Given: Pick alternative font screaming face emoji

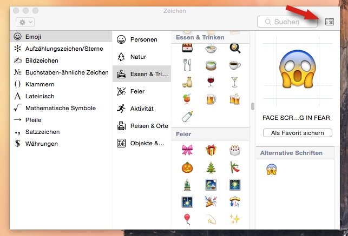Looking at the screenshot, I should 272,170.
